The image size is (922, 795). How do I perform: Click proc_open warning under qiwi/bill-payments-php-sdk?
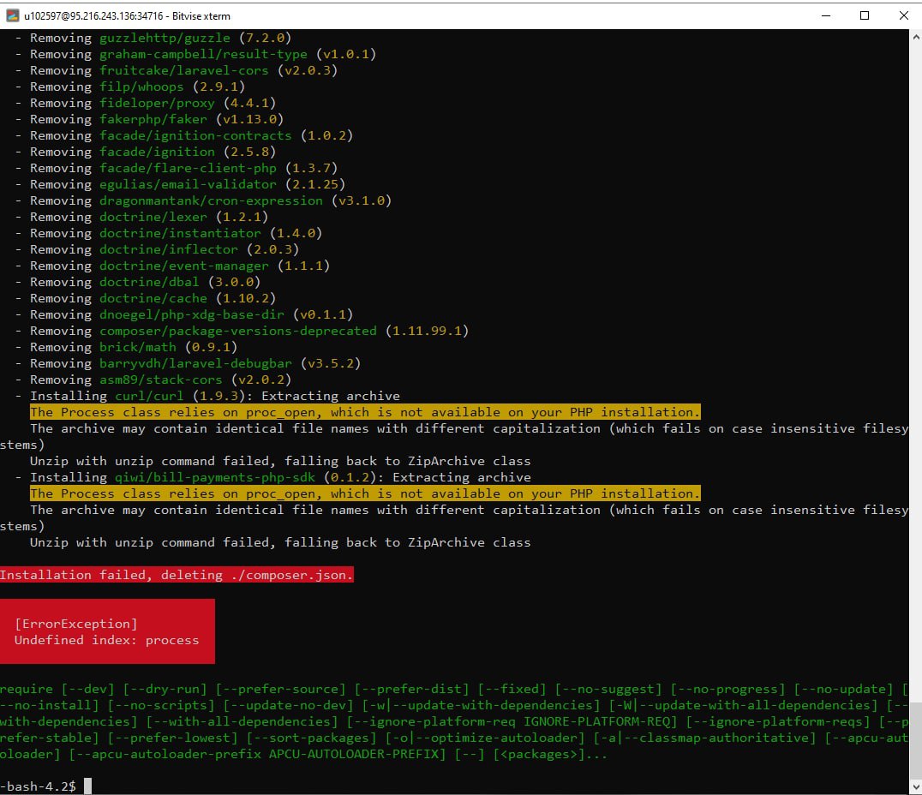365,493
